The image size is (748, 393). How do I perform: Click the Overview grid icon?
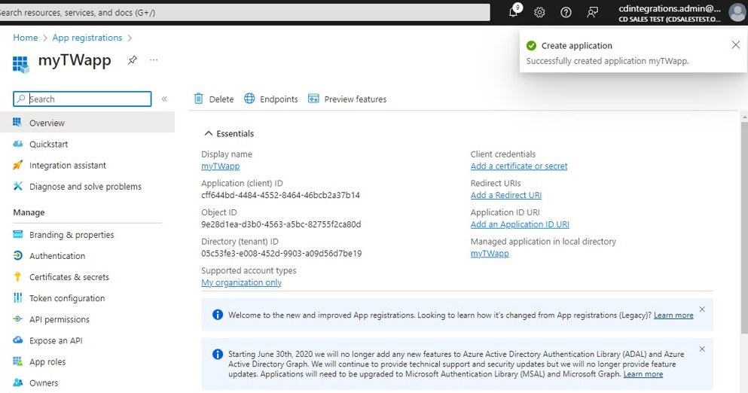tap(17, 122)
